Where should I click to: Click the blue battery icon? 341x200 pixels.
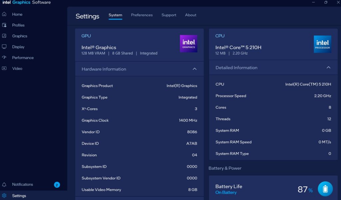325,189
